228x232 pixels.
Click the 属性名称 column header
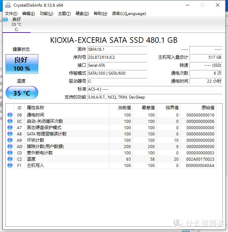(67, 108)
